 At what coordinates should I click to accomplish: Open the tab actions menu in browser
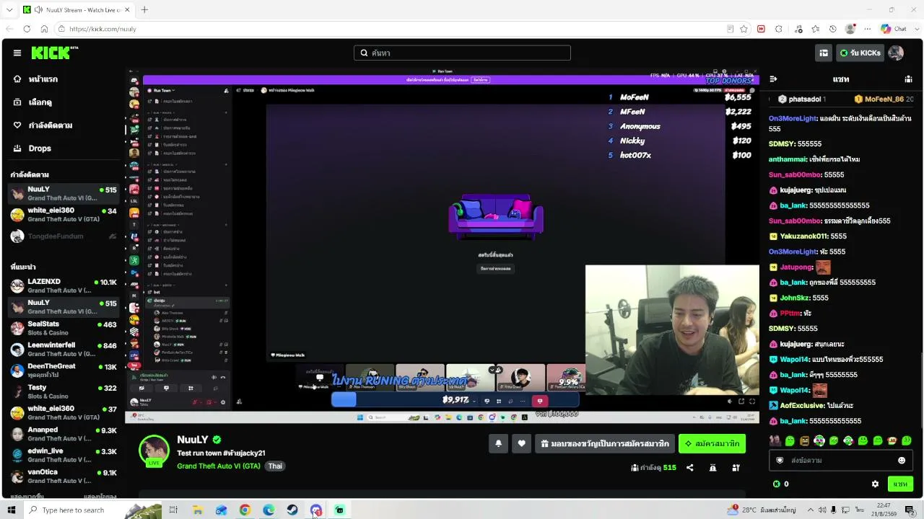point(9,9)
